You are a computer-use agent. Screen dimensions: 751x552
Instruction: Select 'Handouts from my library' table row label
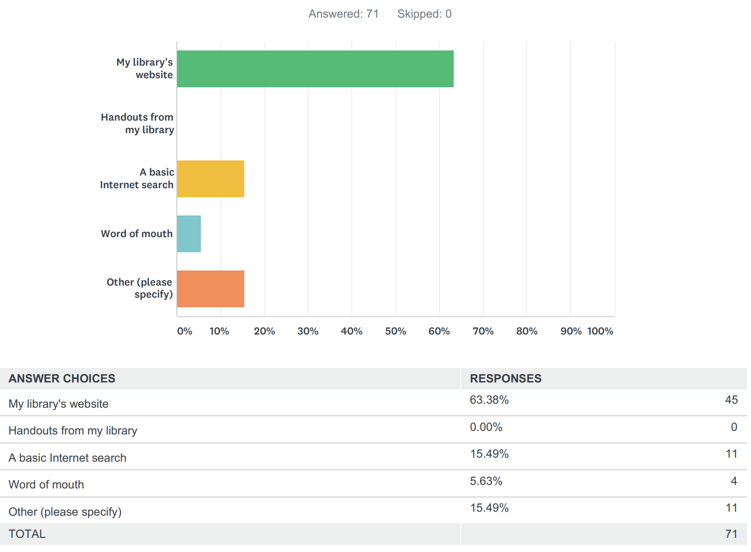pos(73,430)
